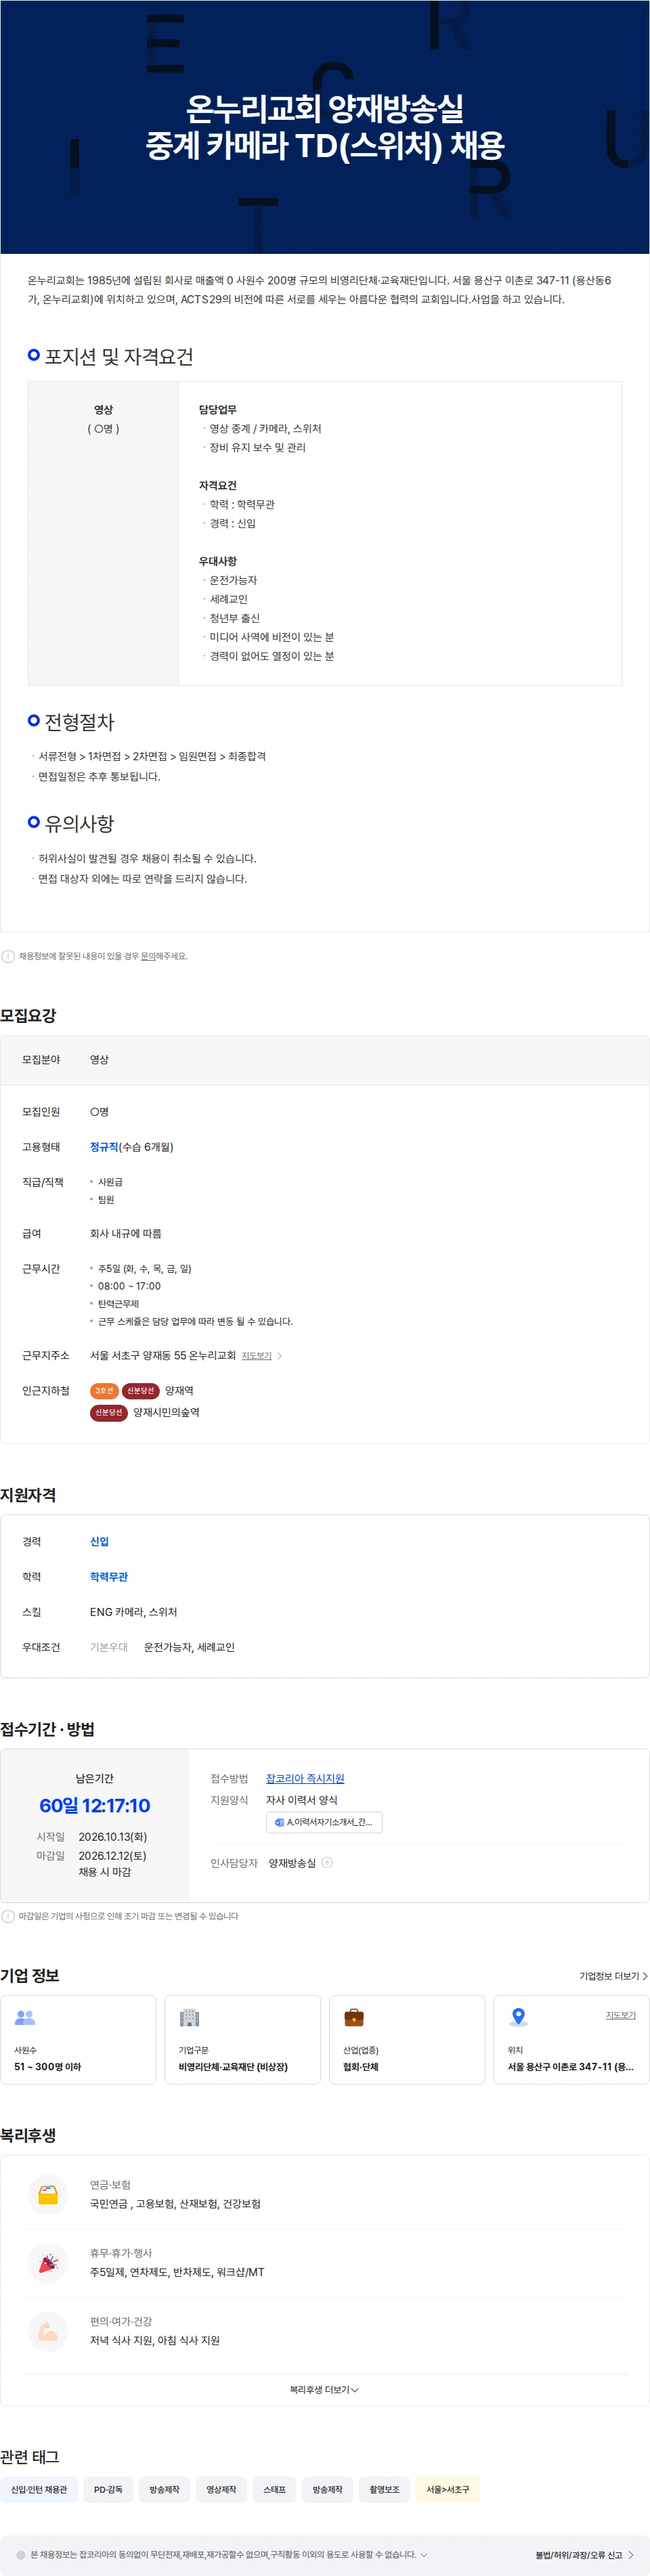Open 지도보기 in the 위치 card
The height and width of the screenshot is (2576, 650).
[x=620, y=2015]
